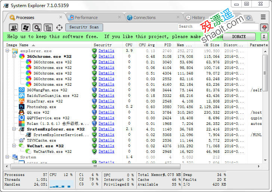Click the horizontal scrollbar thumb
The image size is (272, 192).
[95, 167]
